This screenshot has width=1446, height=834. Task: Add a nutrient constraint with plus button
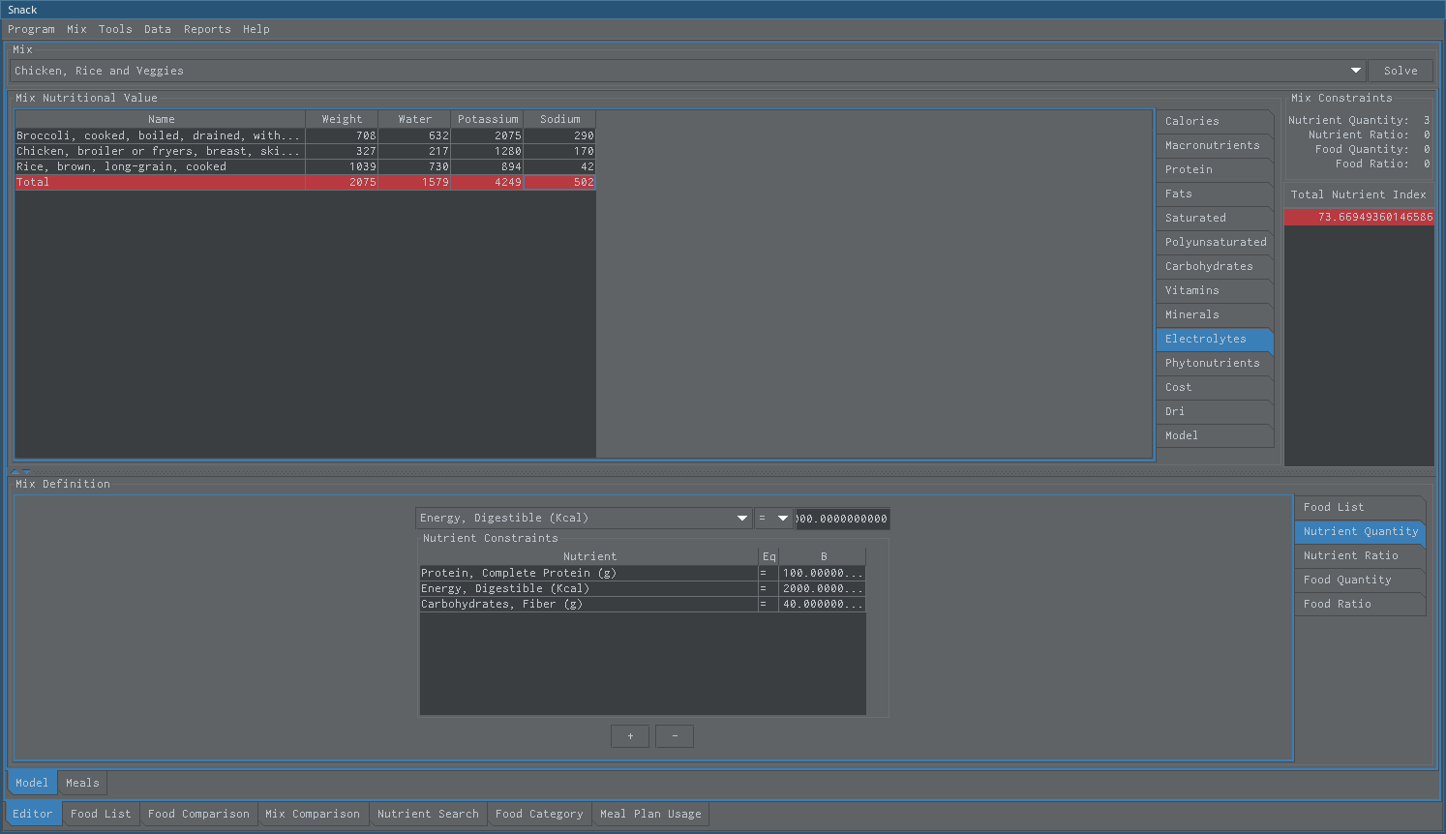click(x=630, y=736)
